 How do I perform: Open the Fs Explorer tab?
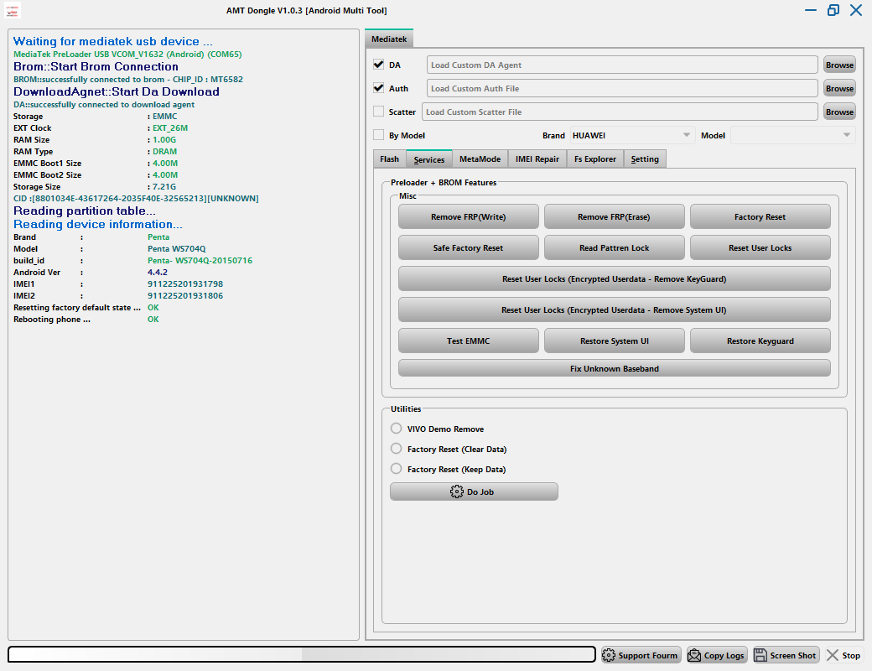[594, 159]
